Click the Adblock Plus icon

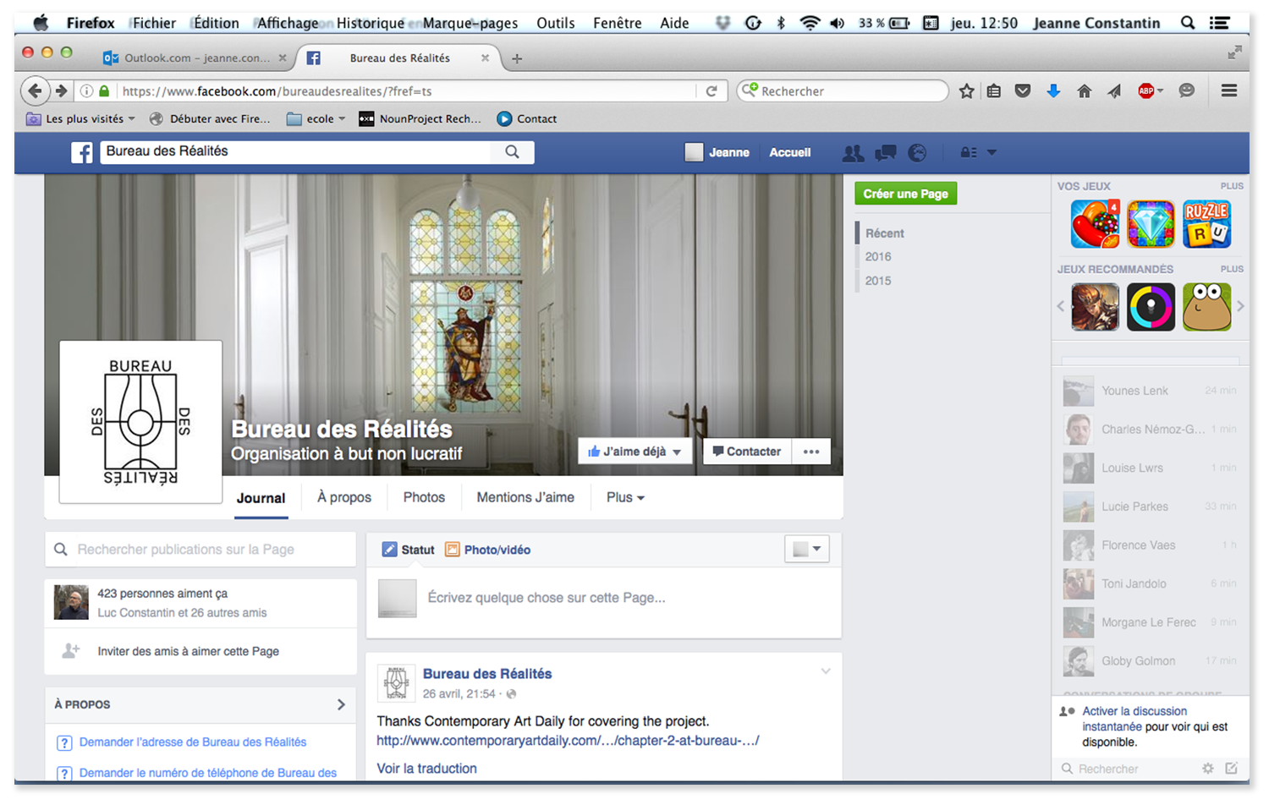[x=1146, y=91]
